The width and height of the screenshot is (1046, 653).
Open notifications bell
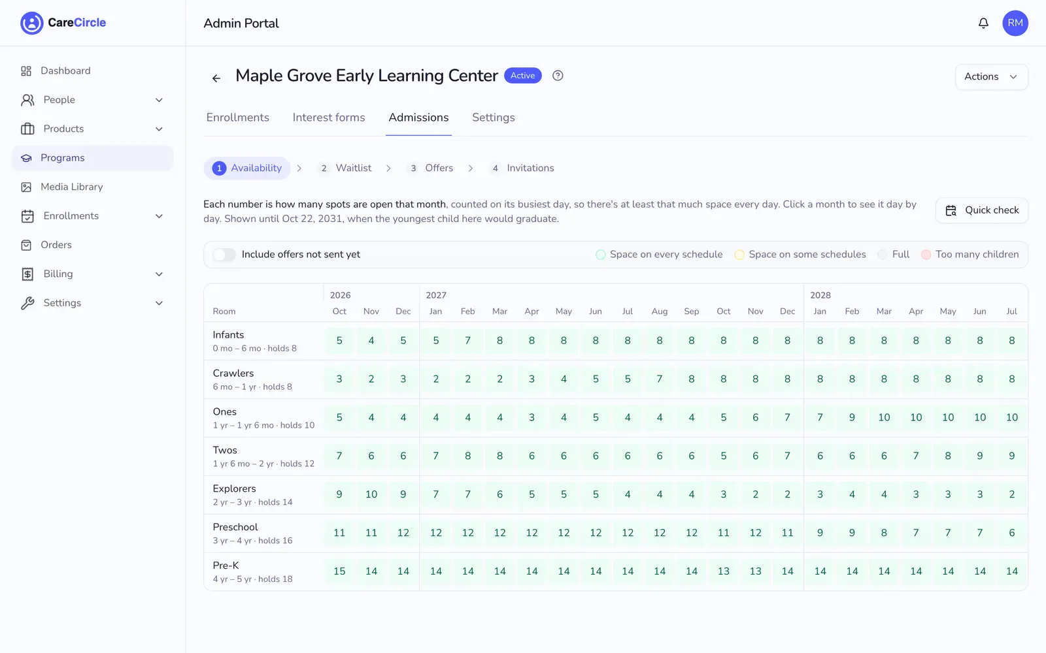coord(983,23)
